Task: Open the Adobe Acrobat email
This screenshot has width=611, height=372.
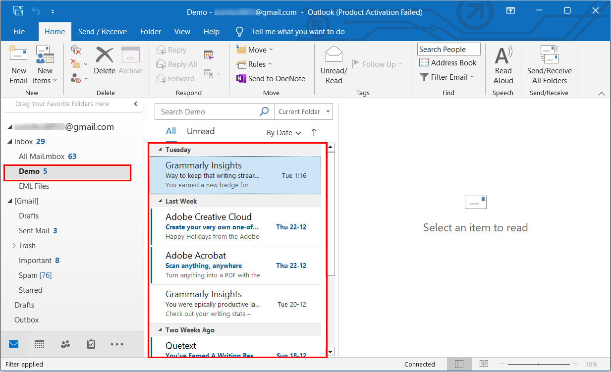Action: [x=236, y=265]
